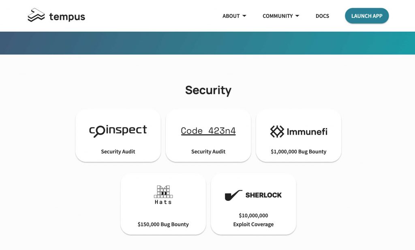The image size is (415, 250).
Task: Select COMMUNITY in the navigation bar
Action: click(x=278, y=16)
